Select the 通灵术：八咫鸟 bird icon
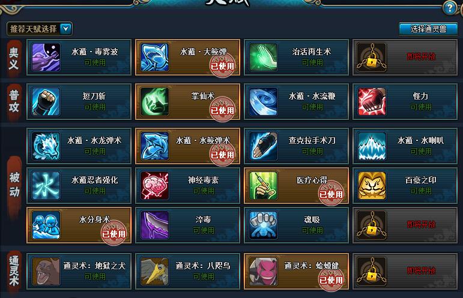The width and height of the screenshot is (463, 298). [155, 272]
